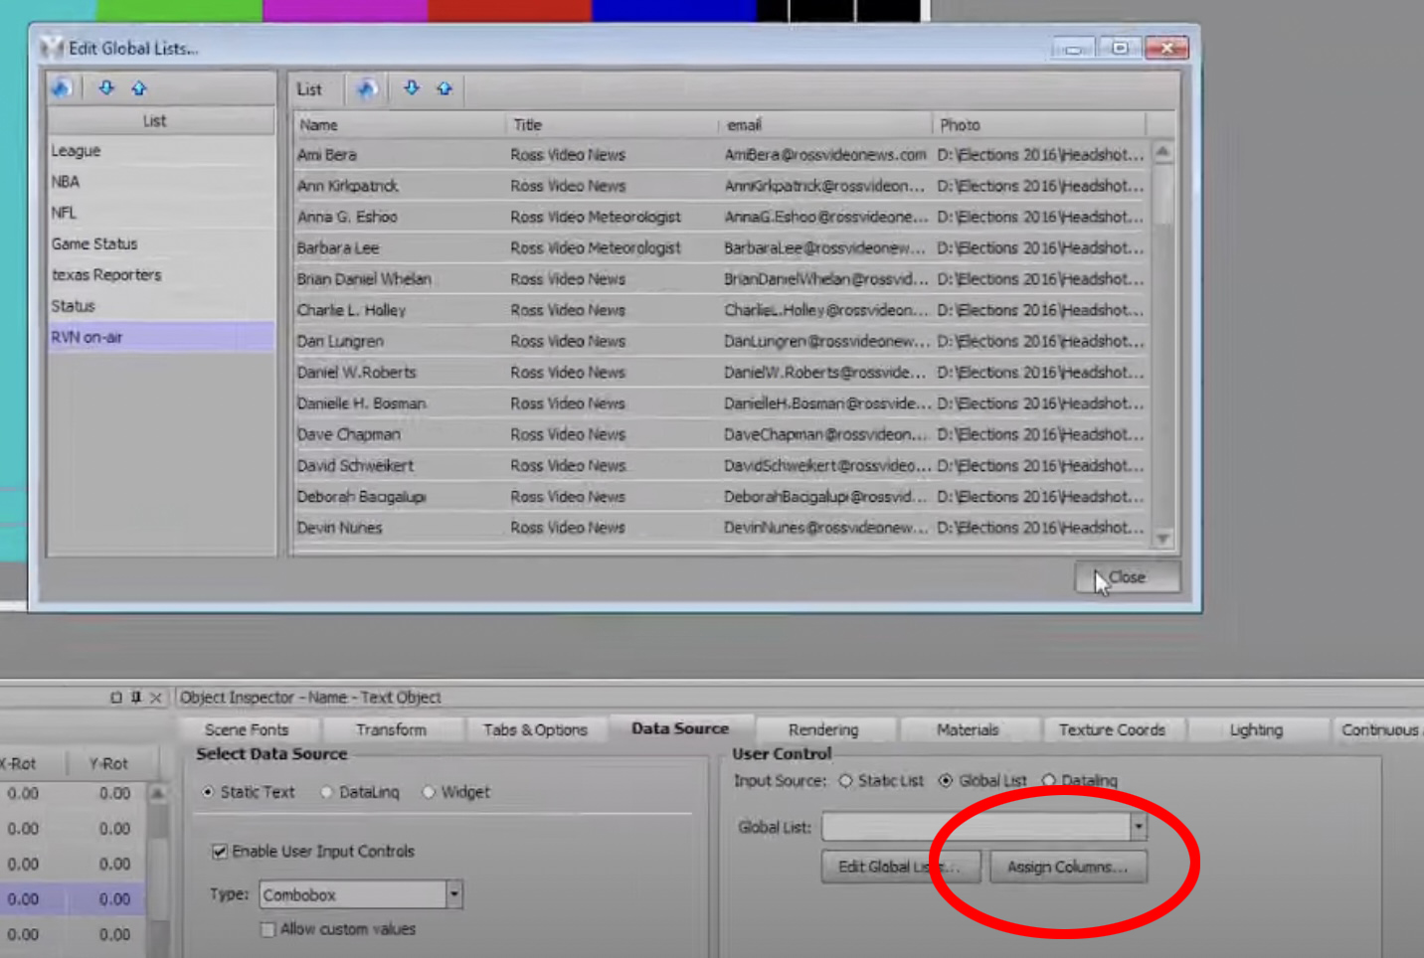
Task: Move selected global list up with left-panel arrow
Action: tap(139, 88)
